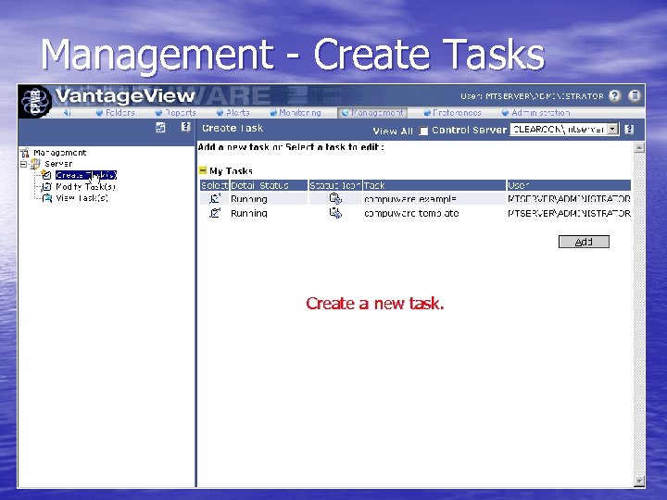667x500 pixels.
Task: Click the Detail Status column header
Action: (269, 185)
